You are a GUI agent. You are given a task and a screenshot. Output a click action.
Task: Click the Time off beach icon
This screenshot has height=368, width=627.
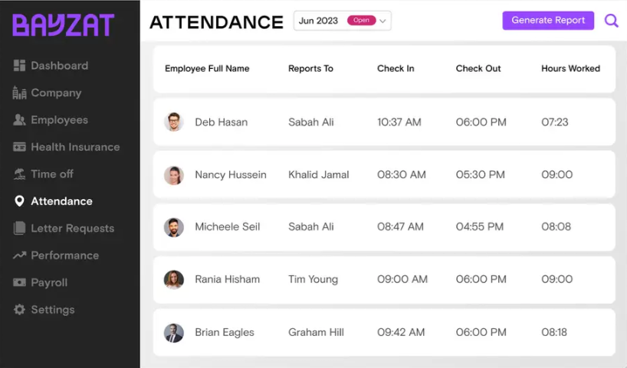pos(19,174)
